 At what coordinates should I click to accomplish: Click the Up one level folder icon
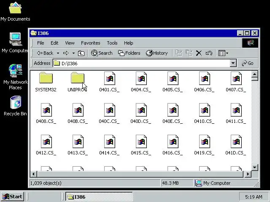coord(81,53)
